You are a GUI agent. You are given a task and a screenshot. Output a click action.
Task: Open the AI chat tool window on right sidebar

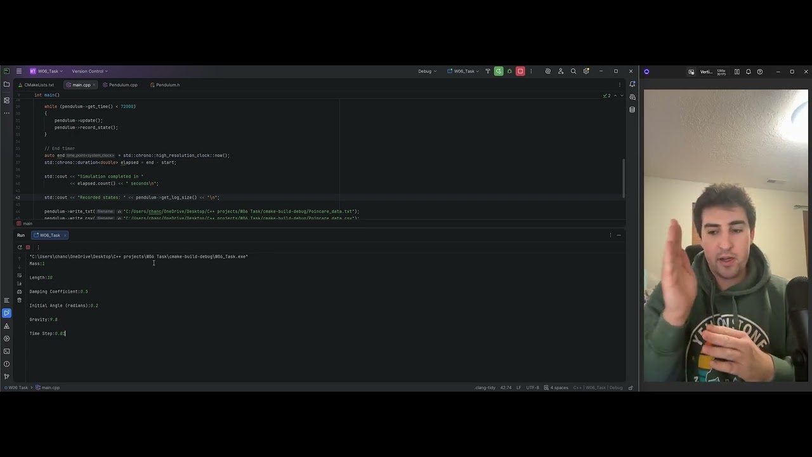pyautogui.click(x=632, y=97)
